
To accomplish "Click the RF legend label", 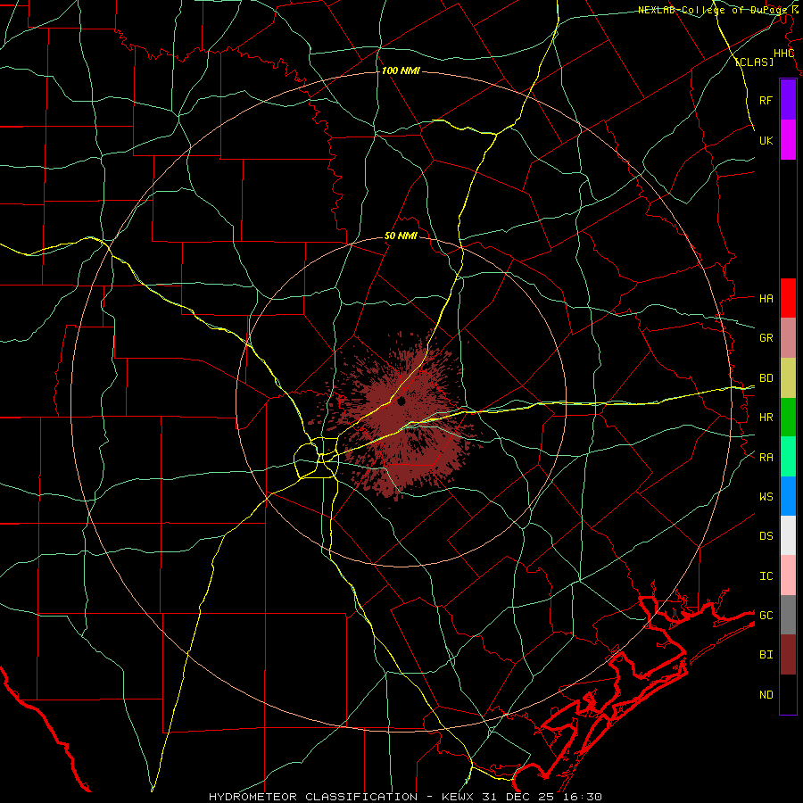I will pyautogui.click(x=766, y=100).
